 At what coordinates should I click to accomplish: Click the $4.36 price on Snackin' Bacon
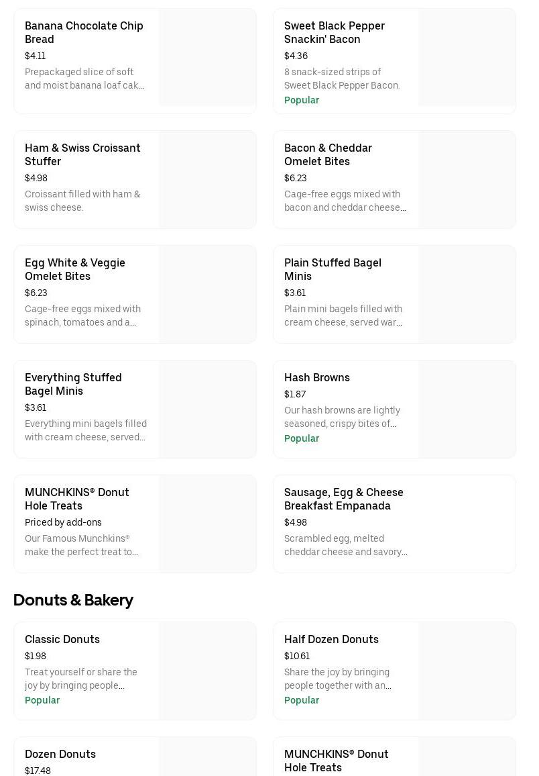pos(296,56)
